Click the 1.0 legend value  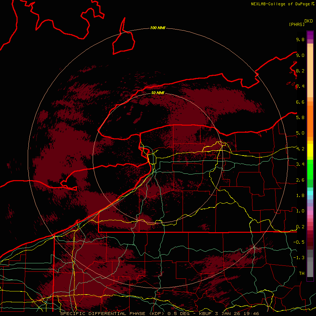coord(300,211)
